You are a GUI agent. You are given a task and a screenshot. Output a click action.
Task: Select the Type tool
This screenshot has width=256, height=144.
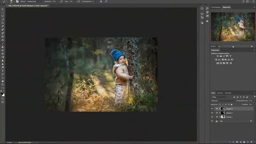pos(3,71)
